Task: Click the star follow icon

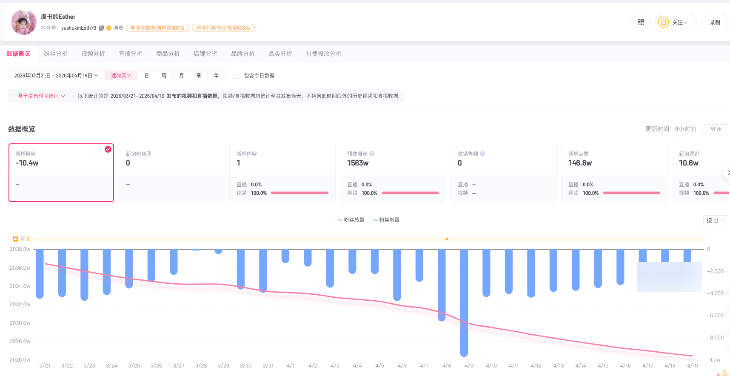Action: (663, 23)
